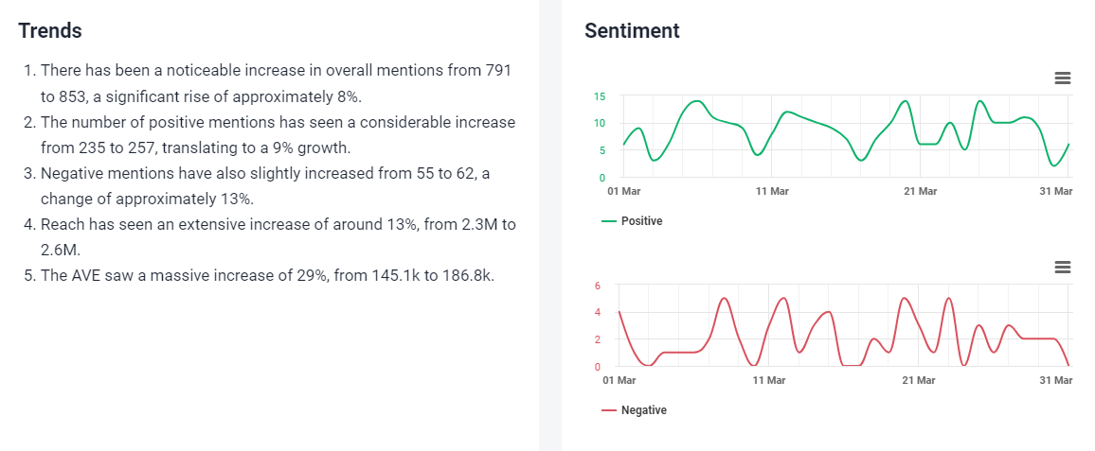Open the Positive chart hamburger menu
Viewport: 1095px width, 451px height.
click(1063, 78)
